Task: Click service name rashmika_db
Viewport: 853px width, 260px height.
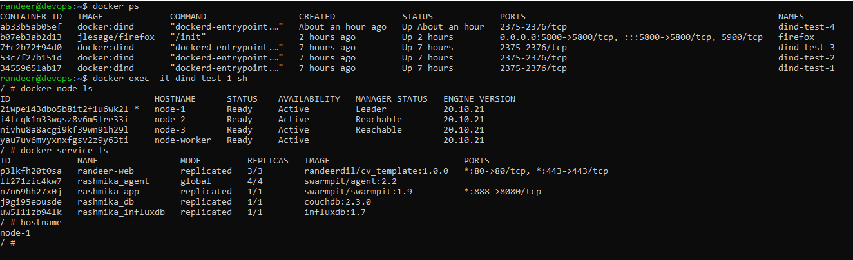Action: click(106, 202)
